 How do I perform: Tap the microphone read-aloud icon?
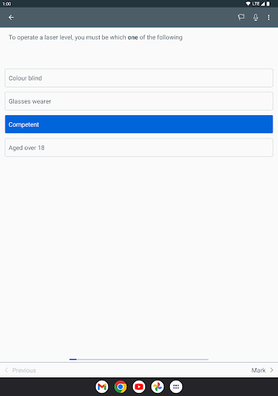click(256, 17)
